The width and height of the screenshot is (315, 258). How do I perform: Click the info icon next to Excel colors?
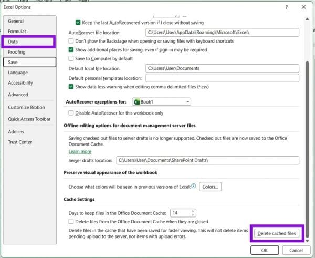point(193,186)
